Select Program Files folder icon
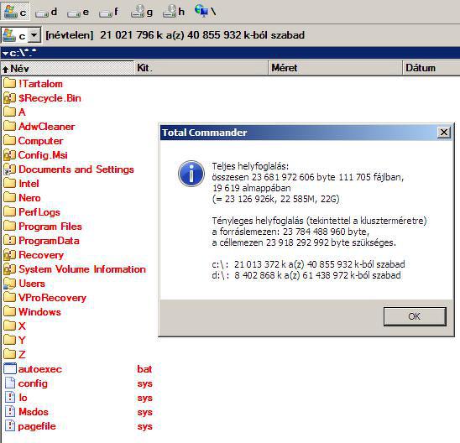This screenshot has width=460, height=443. [x=9, y=227]
